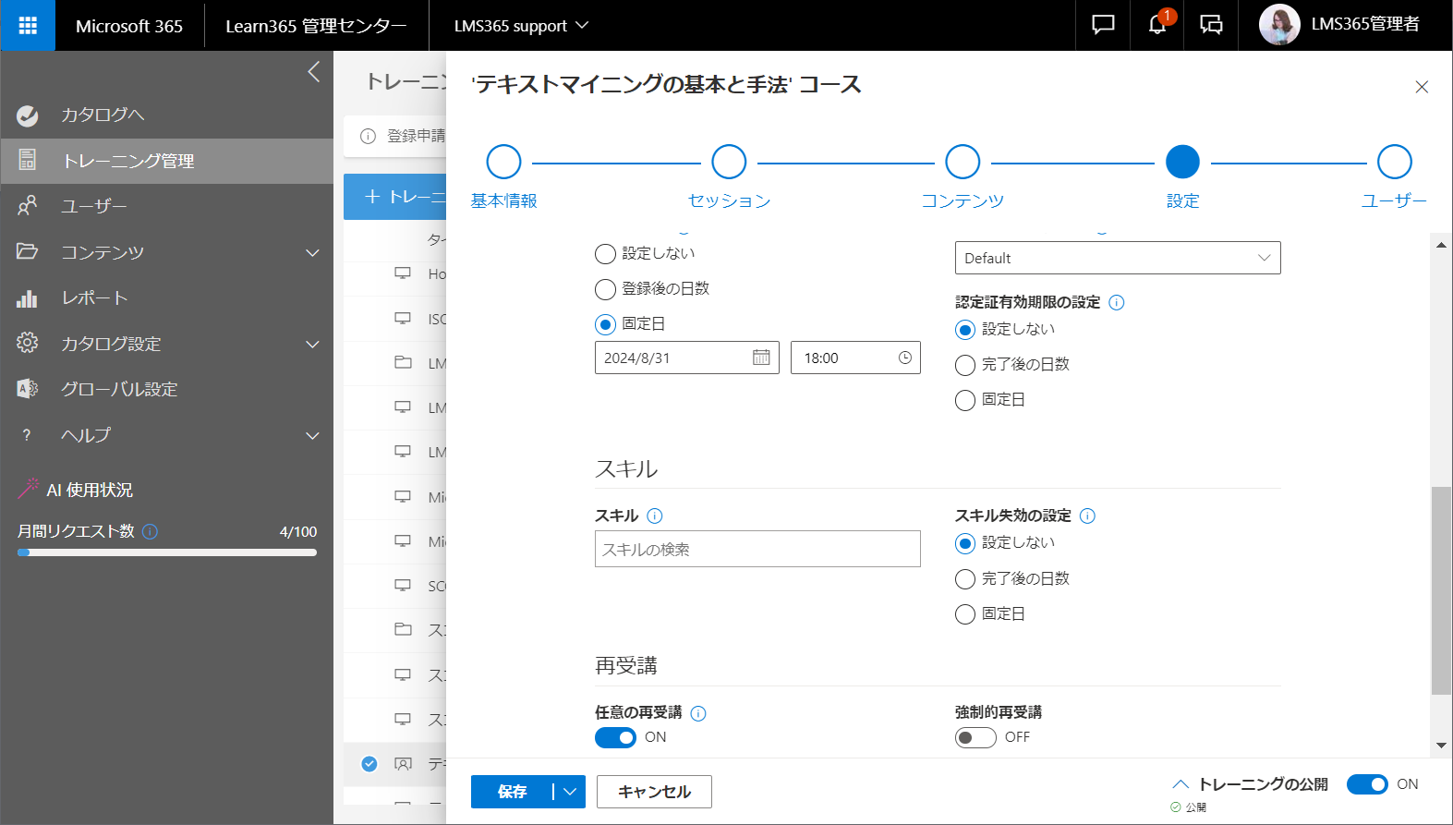
Task: Click the 18:00 time input field
Action: [x=855, y=358]
